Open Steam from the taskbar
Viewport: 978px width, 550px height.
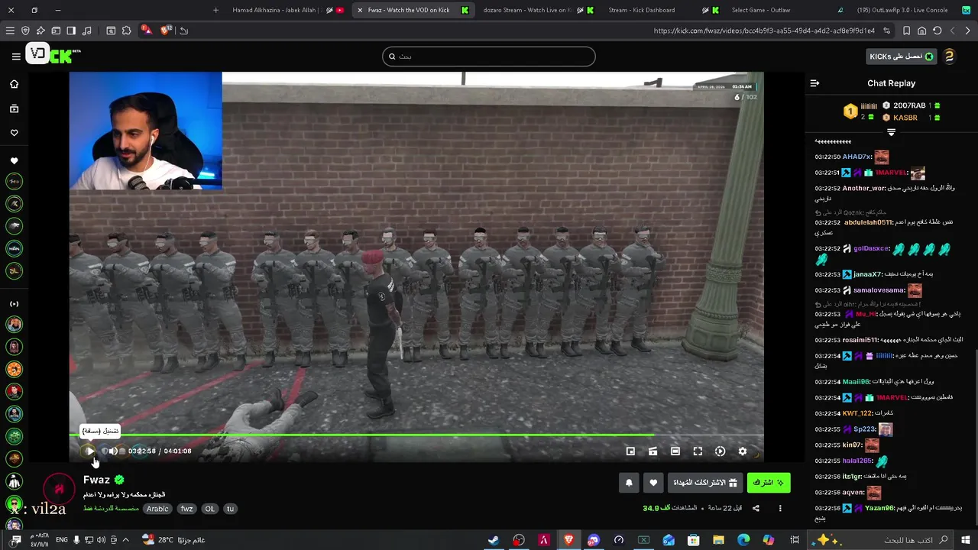point(494,540)
